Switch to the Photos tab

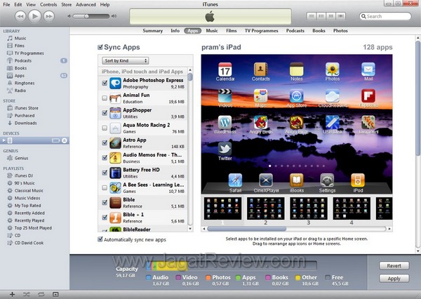(340, 31)
